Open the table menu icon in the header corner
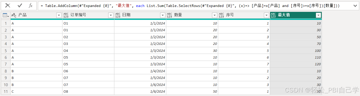The image size is (360, 96). tap(6, 15)
